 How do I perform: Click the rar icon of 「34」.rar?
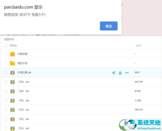(12, 82)
